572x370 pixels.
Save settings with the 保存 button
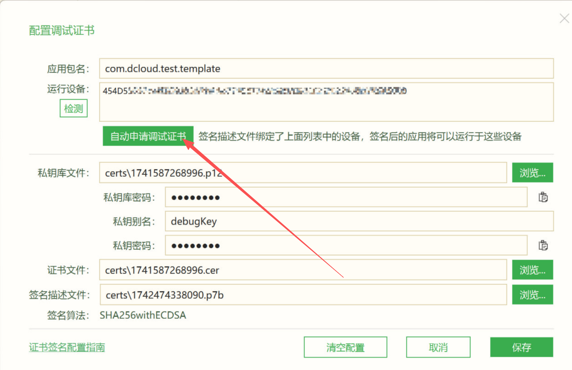click(521, 347)
